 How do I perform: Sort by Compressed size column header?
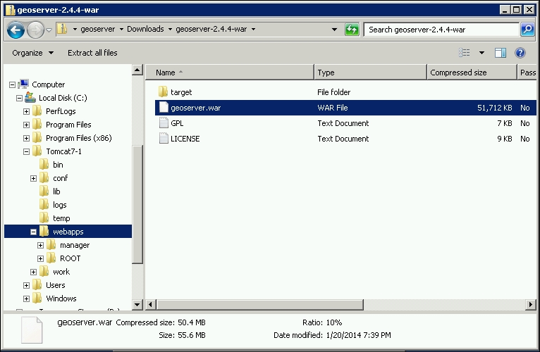pyautogui.click(x=472, y=73)
